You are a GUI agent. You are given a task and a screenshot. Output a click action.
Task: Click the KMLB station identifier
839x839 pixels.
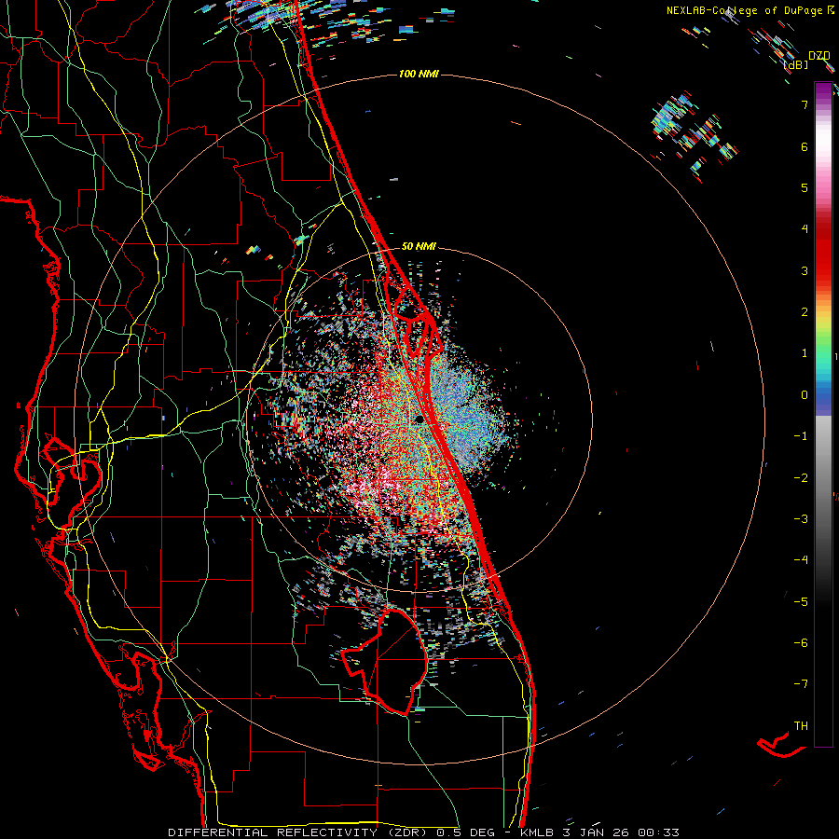538,832
